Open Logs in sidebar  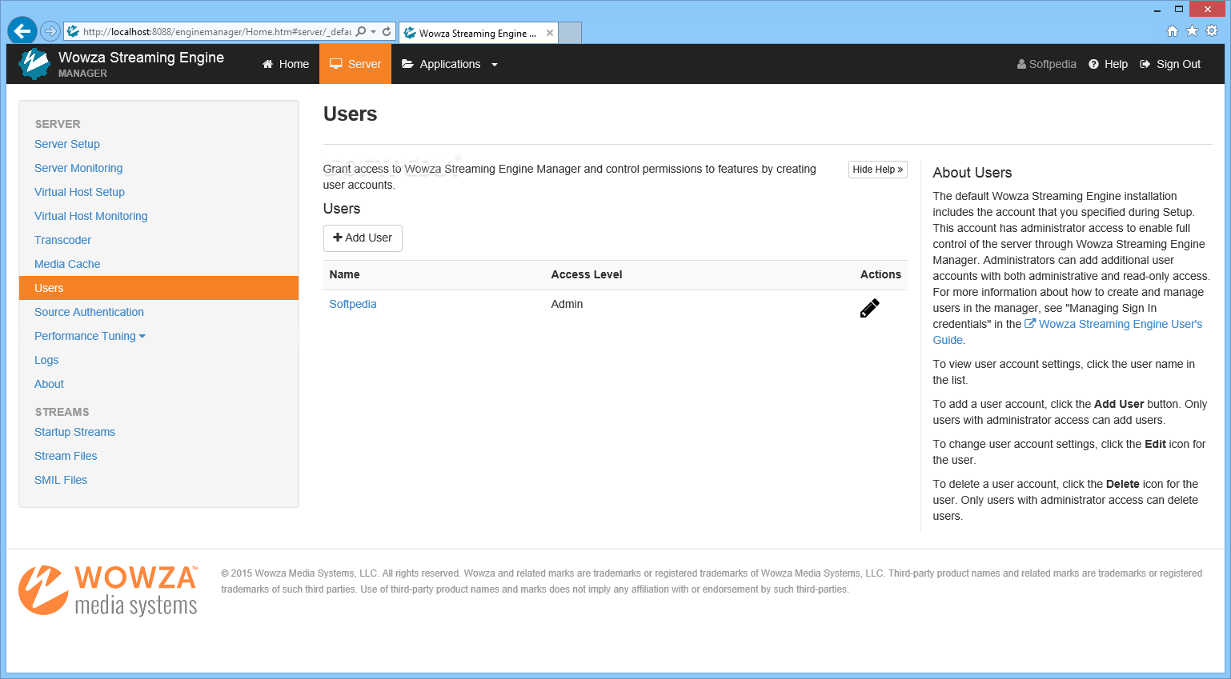[46, 360]
